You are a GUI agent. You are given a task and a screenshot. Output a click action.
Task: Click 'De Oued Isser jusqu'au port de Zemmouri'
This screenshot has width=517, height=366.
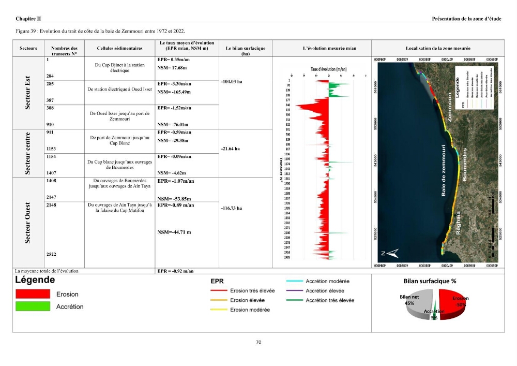pyautogui.click(x=120, y=116)
